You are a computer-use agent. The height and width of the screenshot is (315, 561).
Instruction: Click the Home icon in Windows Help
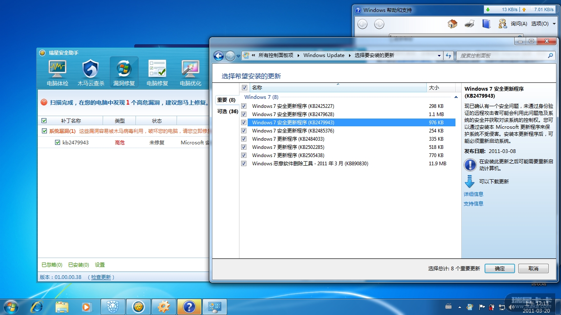[x=452, y=24]
